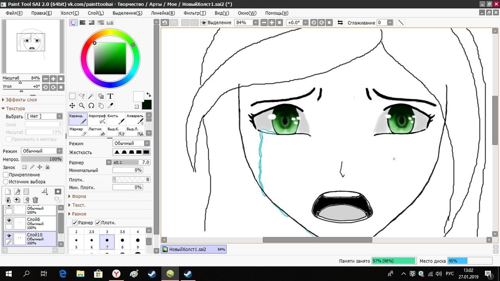
Task: Pick the Eyedropper color picker tool
Action: coord(110,105)
